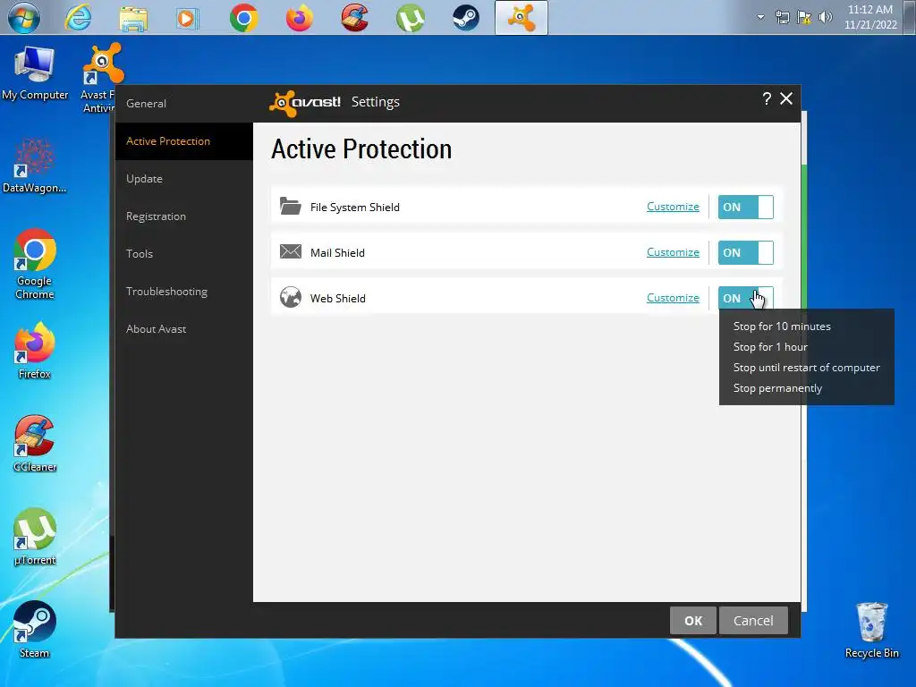Select the CCleaner desktop shortcut
This screenshot has height=687, width=916.
pyautogui.click(x=35, y=444)
